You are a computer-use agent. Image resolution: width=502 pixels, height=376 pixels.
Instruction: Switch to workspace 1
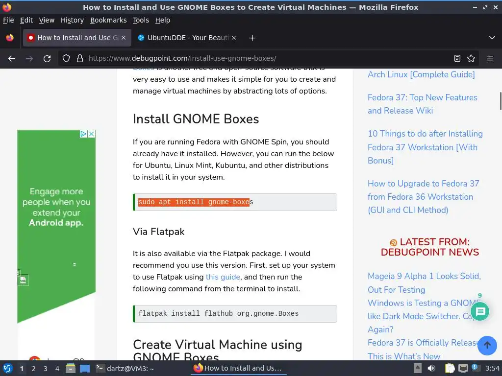pos(22,369)
